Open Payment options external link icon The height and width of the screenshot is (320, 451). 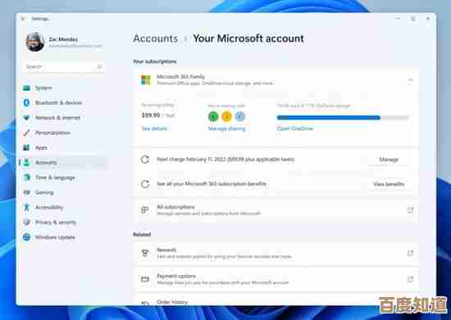coord(410,279)
